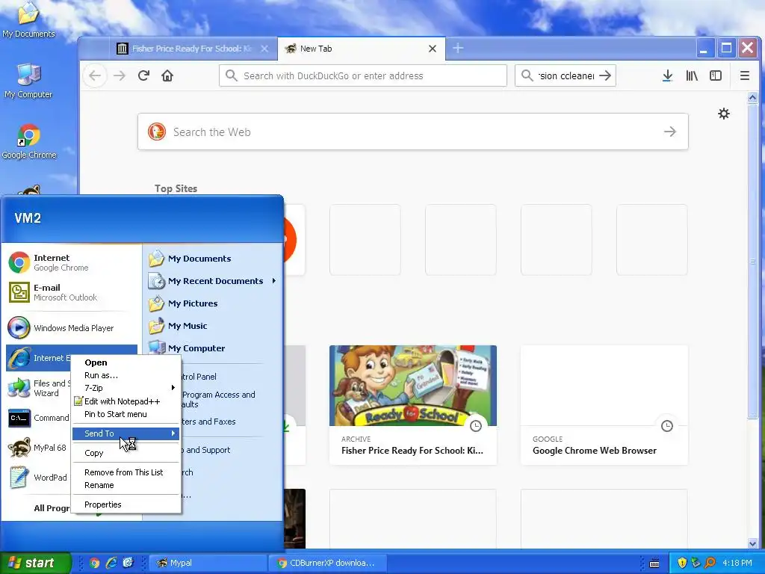Viewport: 765px width, 574px height.
Task: Open WordPad from Start menu
Action: (x=38, y=478)
